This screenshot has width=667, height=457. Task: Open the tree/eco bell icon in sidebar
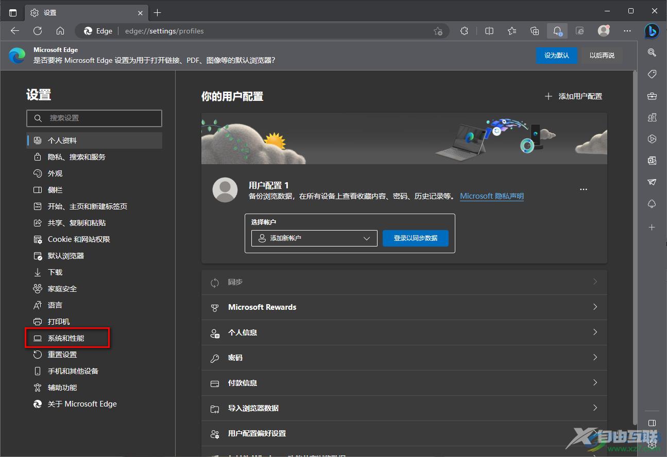coord(652,204)
